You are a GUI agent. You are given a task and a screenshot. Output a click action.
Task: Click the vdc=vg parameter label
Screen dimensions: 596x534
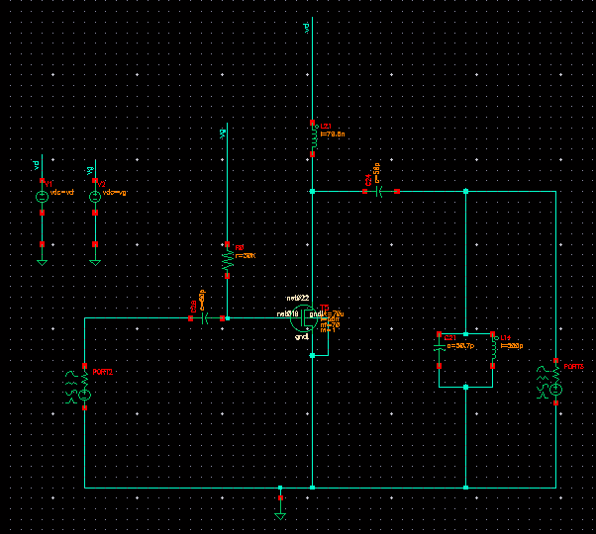[115, 193]
